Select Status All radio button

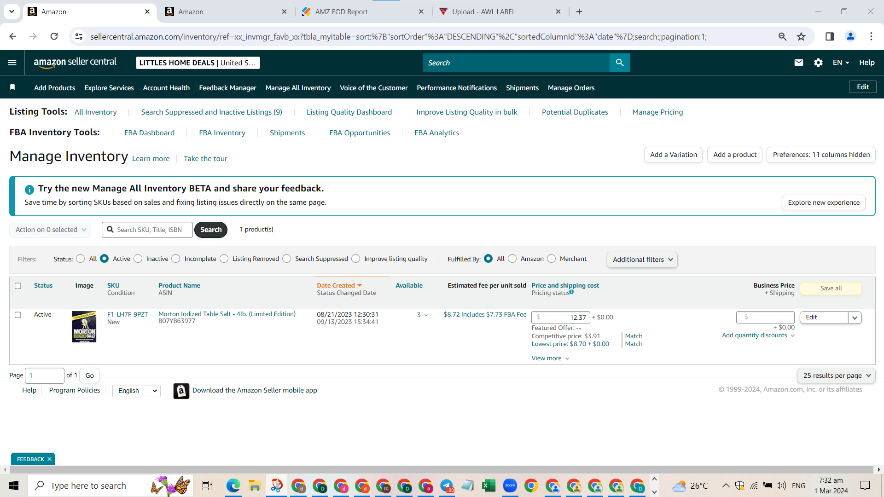pos(81,259)
